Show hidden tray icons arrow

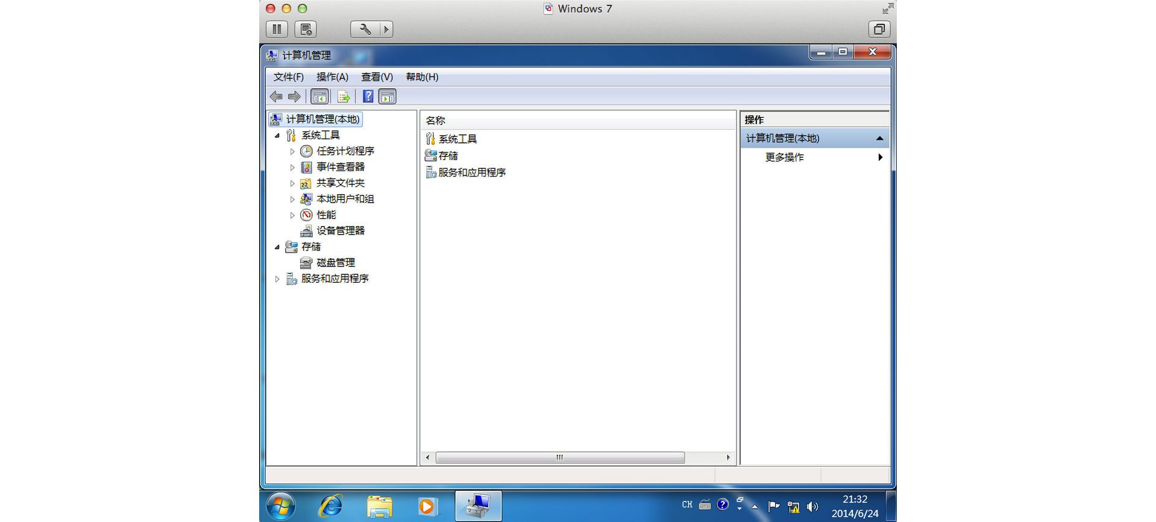[755, 507]
